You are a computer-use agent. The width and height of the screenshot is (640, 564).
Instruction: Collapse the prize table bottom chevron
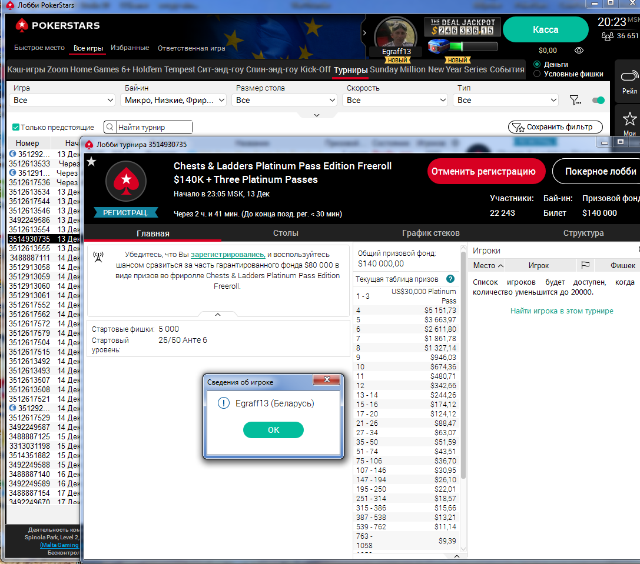tap(457, 556)
